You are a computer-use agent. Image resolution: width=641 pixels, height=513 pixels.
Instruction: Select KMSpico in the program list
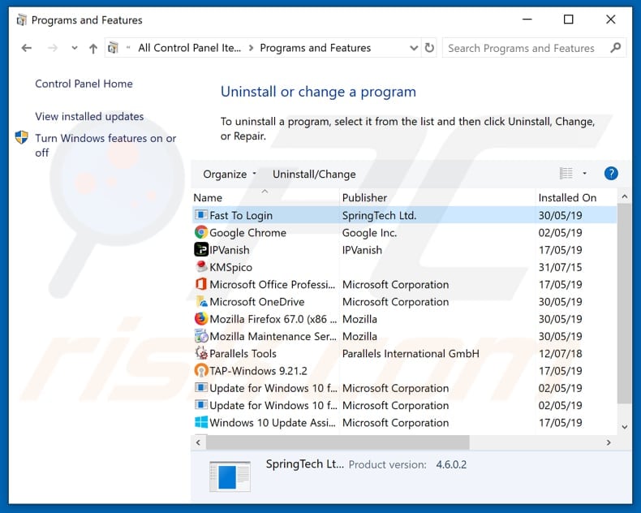(x=231, y=267)
